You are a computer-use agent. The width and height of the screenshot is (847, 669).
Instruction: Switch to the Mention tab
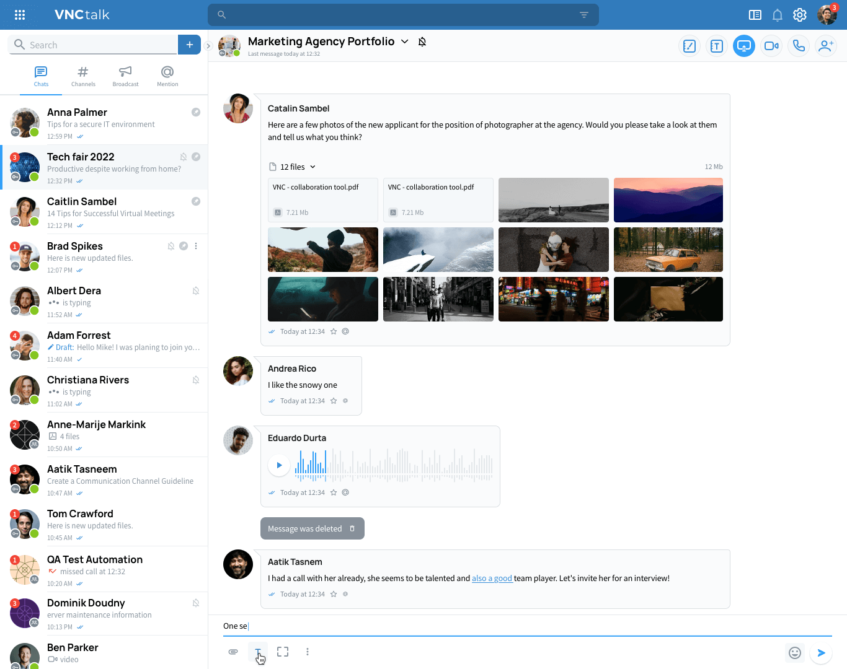coord(167,77)
